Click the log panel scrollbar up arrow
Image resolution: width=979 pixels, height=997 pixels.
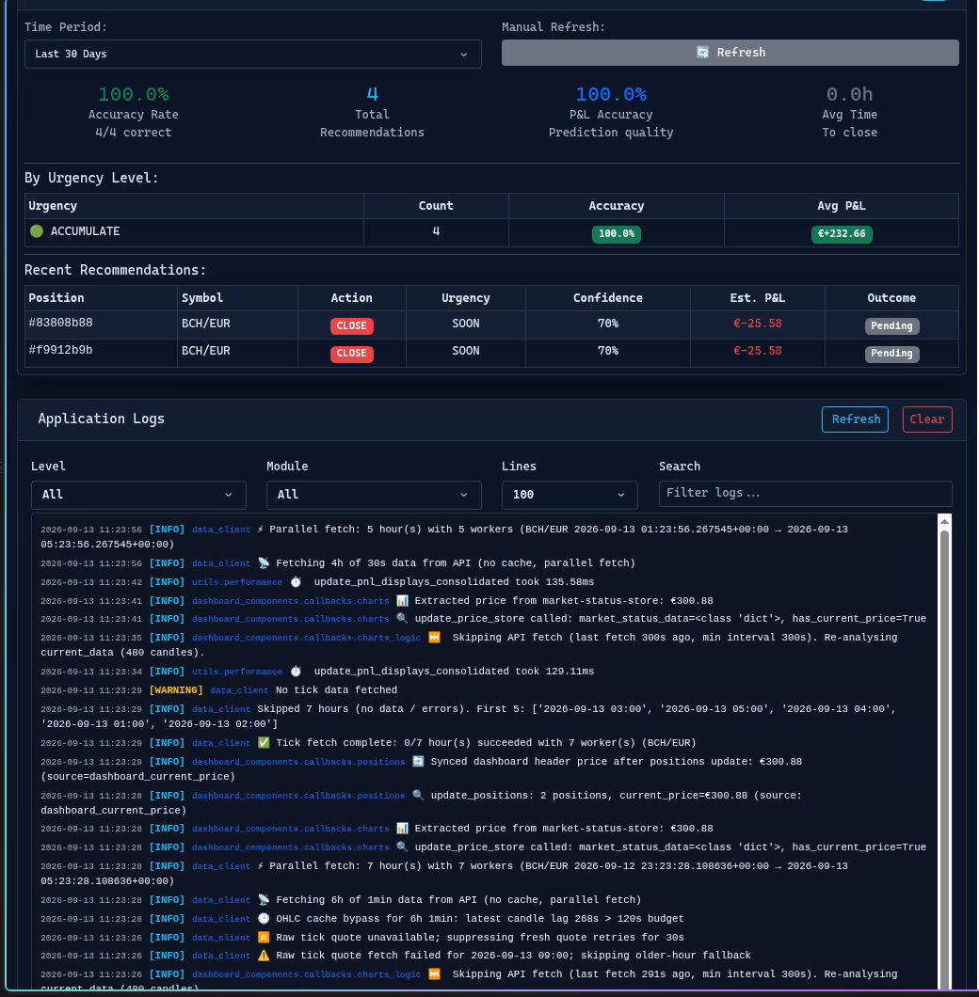[944, 521]
